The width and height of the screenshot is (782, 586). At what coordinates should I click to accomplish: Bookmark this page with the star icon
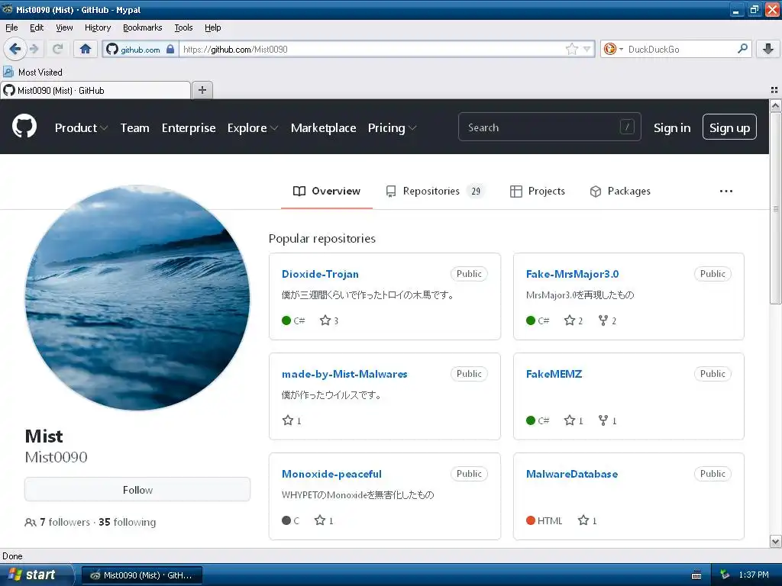tap(571, 49)
